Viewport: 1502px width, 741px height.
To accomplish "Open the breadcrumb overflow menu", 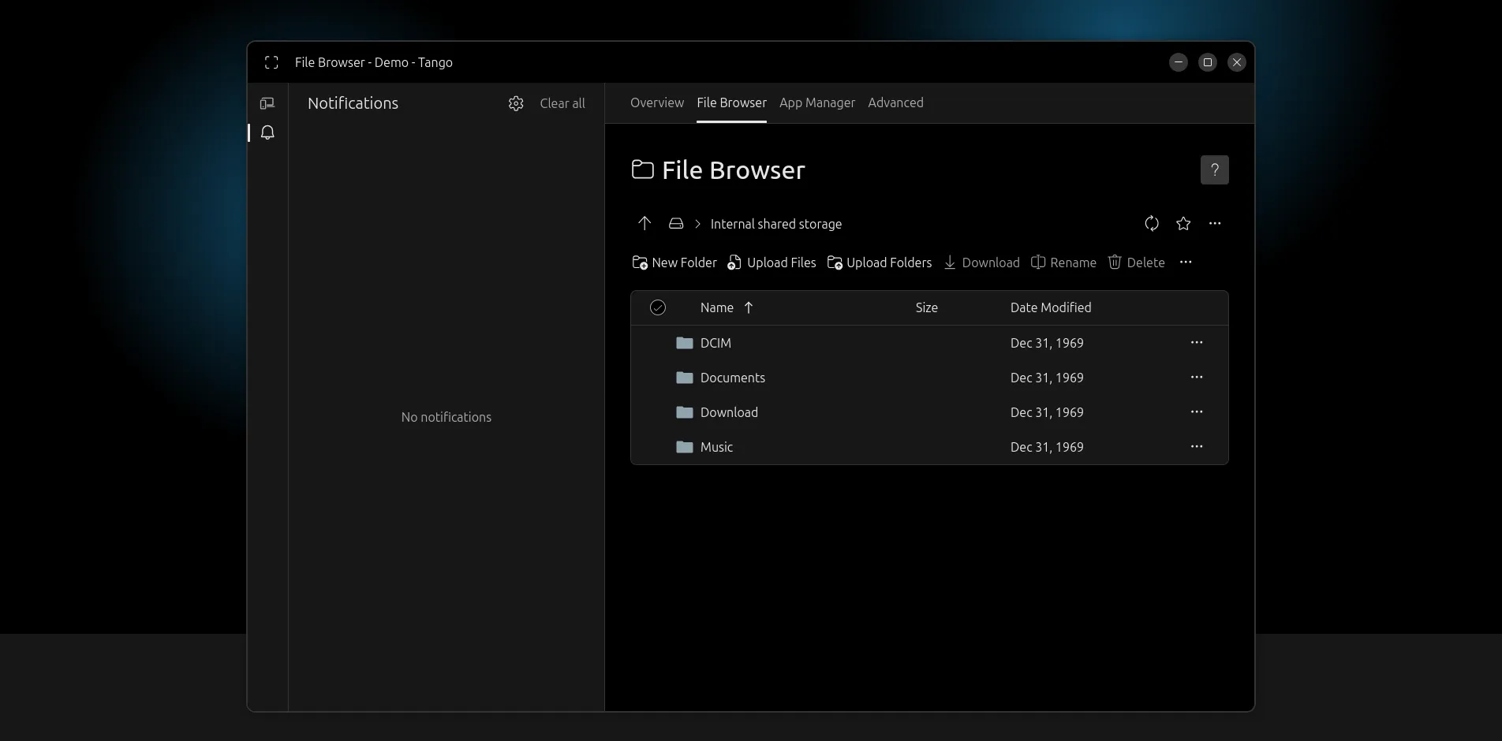I will (1215, 223).
